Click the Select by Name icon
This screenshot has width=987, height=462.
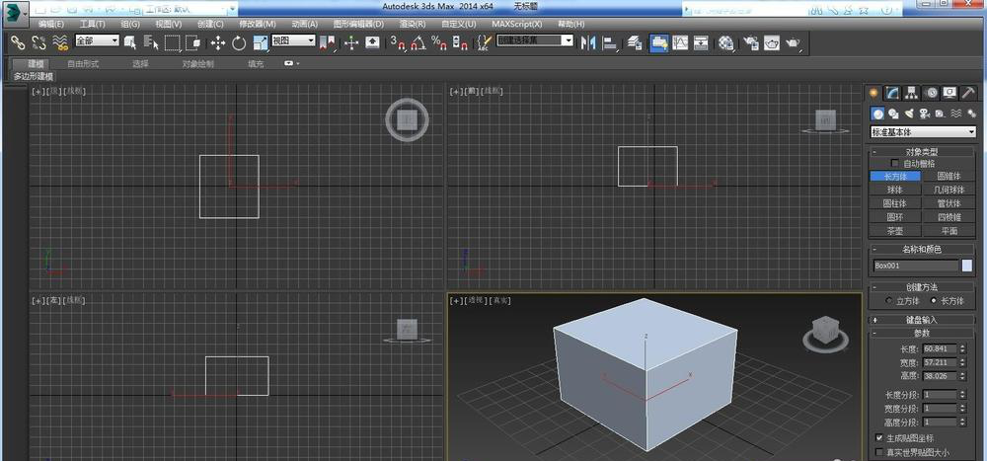coord(151,42)
